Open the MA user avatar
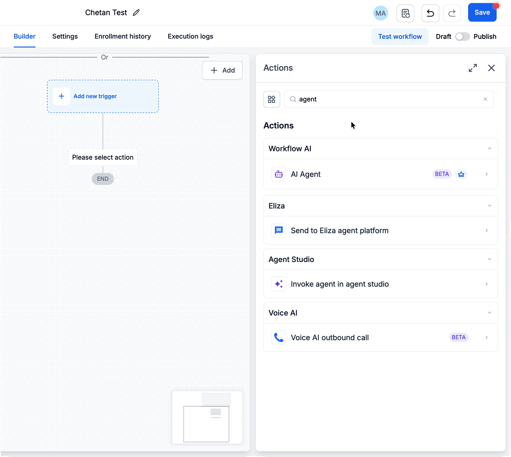 (380, 13)
